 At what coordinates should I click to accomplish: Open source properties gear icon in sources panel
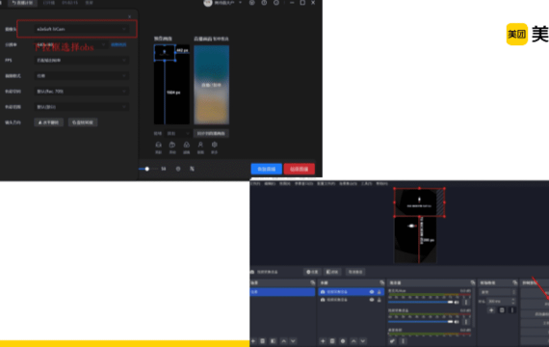(x=343, y=340)
